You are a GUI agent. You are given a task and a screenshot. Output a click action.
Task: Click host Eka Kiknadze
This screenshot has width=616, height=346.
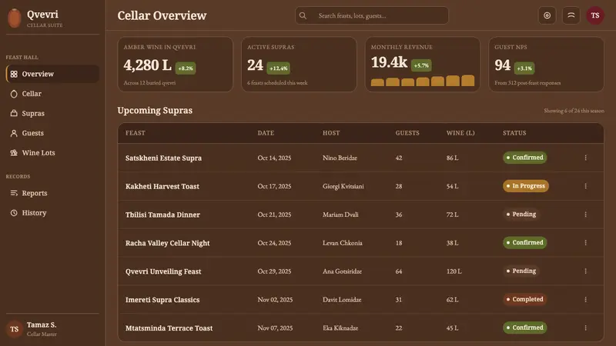(x=340, y=328)
